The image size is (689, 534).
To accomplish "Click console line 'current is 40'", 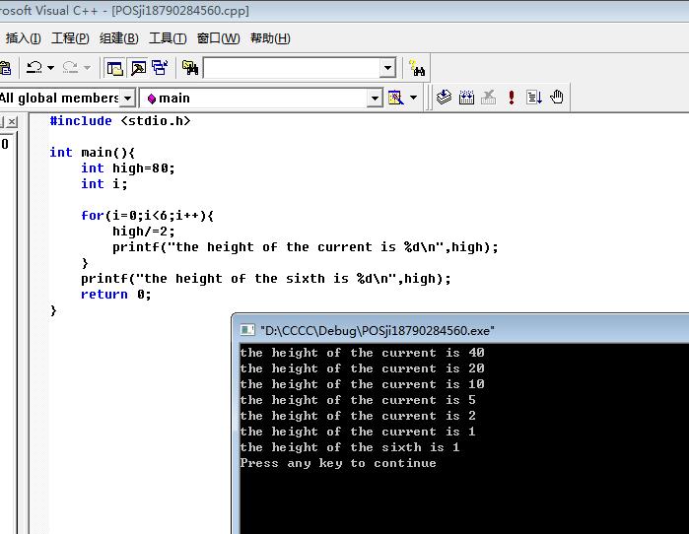I will pyautogui.click(x=362, y=353).
